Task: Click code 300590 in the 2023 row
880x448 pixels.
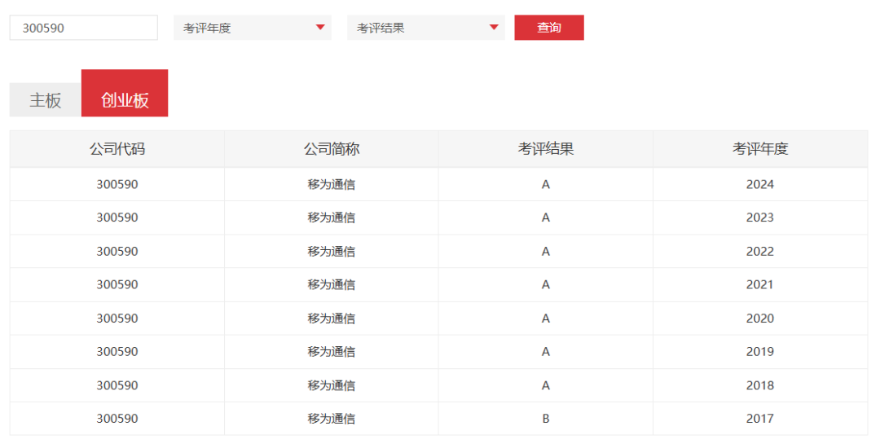Action: point(117,217)
